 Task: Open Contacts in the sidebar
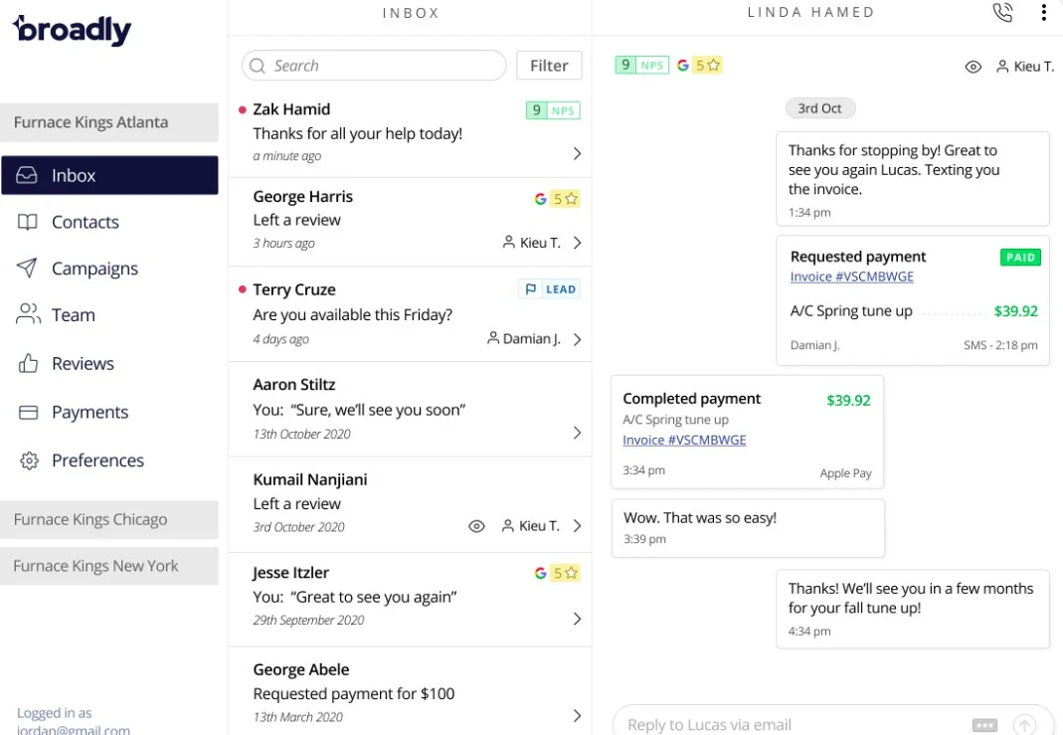[x=85, y=223]
